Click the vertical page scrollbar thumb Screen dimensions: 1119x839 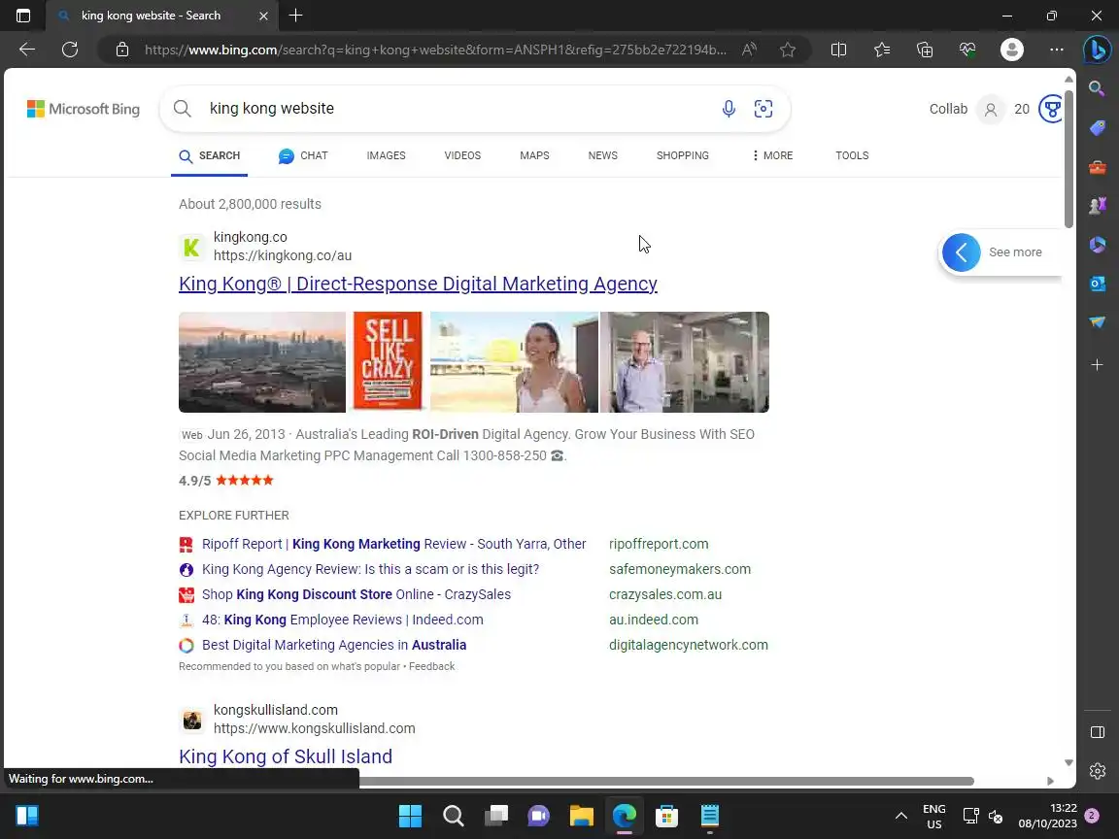point(1068,158)
